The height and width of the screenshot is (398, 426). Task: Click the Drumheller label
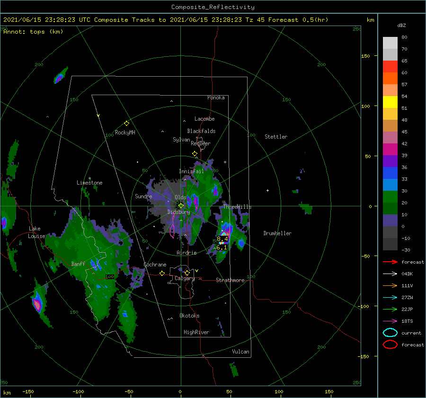[277, 233]
